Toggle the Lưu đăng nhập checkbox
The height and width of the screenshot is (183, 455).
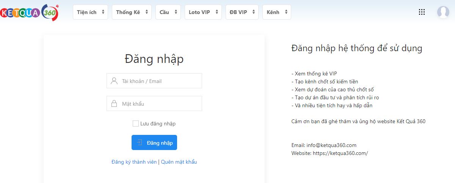click(136, 124)
